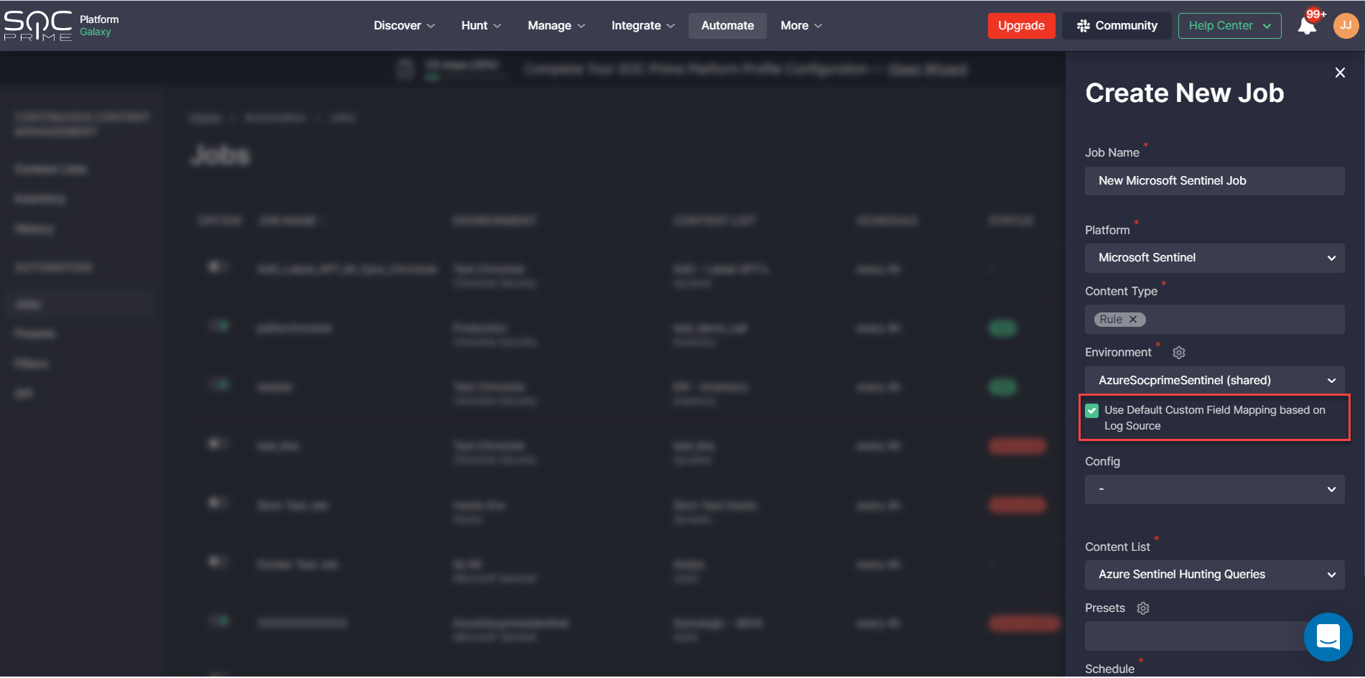The image size is (1365, 678).
Task: Click the Presets settings gear icon
Action: tap(1143, 608)
